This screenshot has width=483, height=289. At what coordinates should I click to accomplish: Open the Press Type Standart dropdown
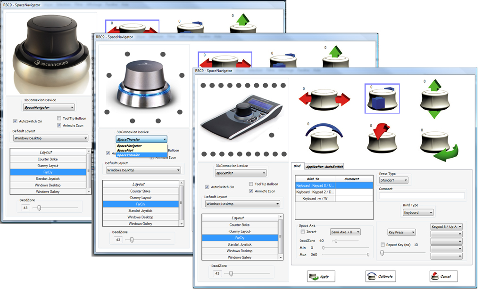pyautogui.click(x=394, y=180)
